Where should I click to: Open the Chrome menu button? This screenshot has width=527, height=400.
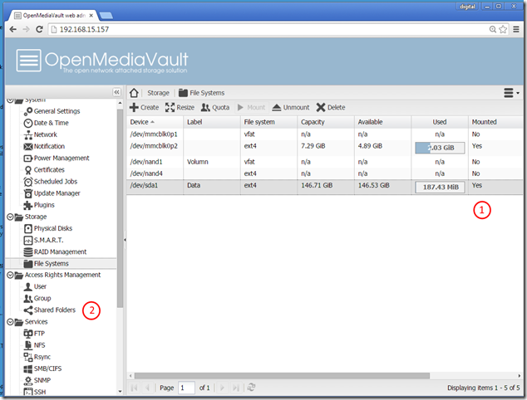coord(516,30)
